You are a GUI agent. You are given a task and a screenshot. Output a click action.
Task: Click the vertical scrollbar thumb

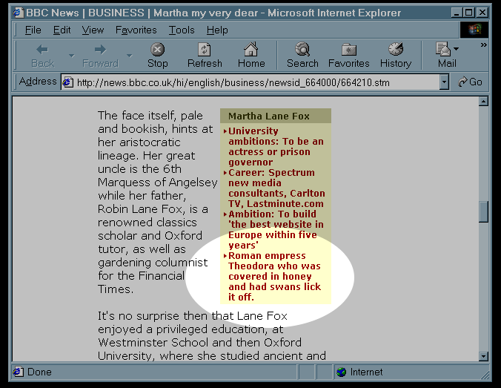(x=483, y=211)
